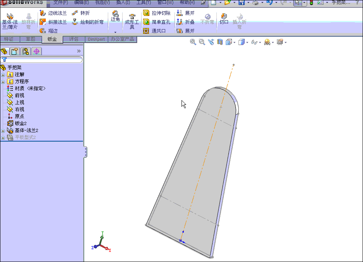Open the 边角 (Corners) dropdown arrow
The image size is (363, 262).
(115, 32)
